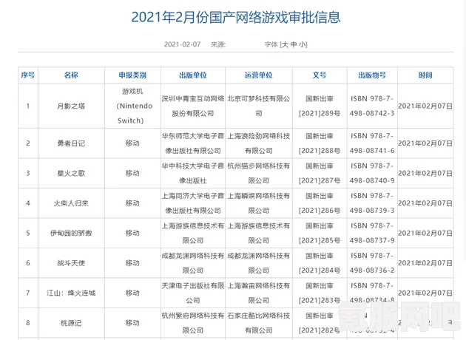Click publisher 杭州紫府网络科技有限公司
Viewport: 466px width, 340px height.
point(193,323)
